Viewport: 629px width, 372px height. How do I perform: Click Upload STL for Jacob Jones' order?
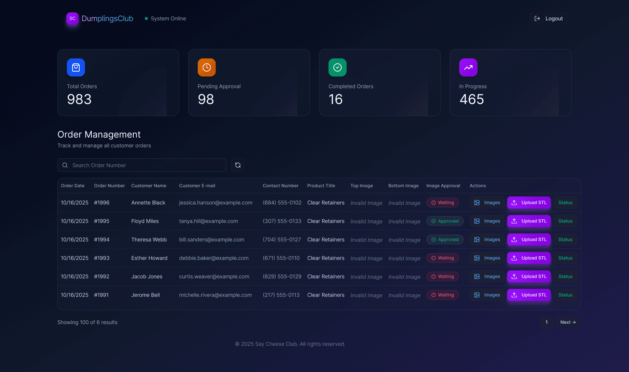click(x=529, y=276)
